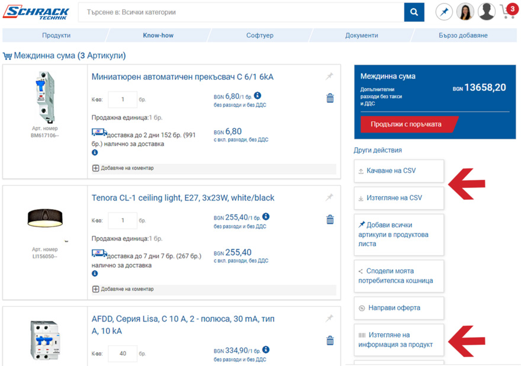Screen dimensions: 521x366
Task: Open the Документи menu
Action: [x=362, y=35]
